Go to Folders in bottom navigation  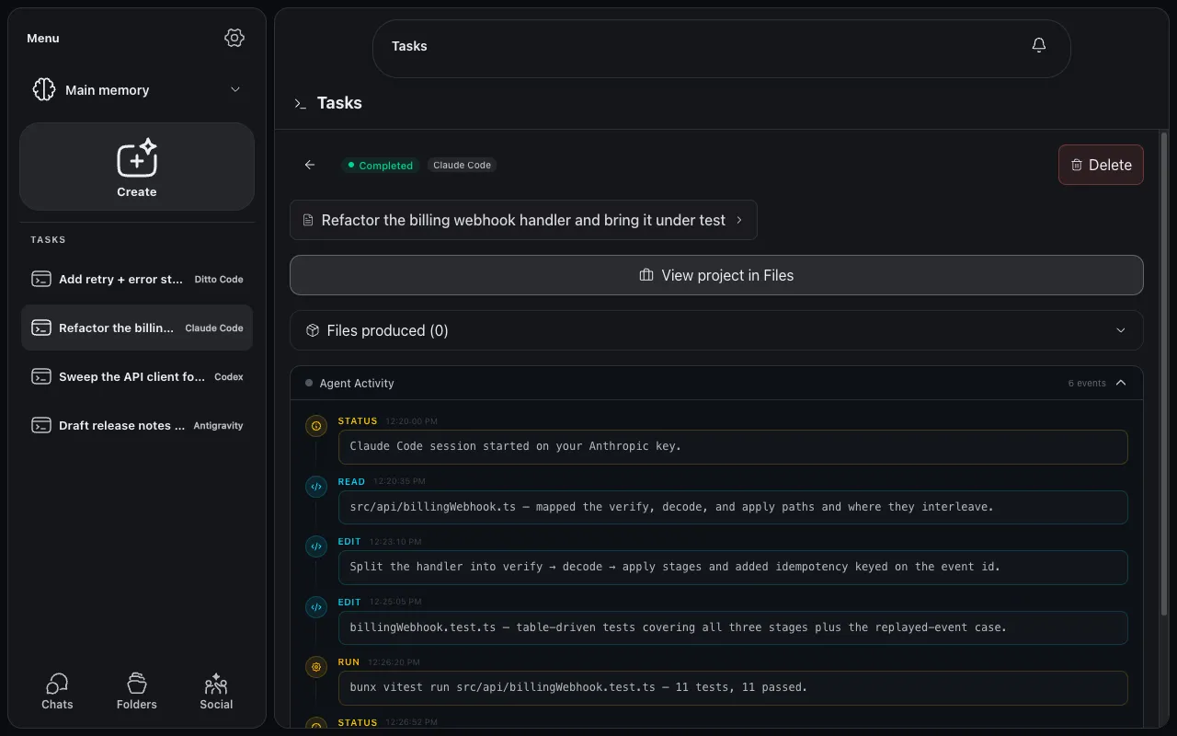(137, 692)
